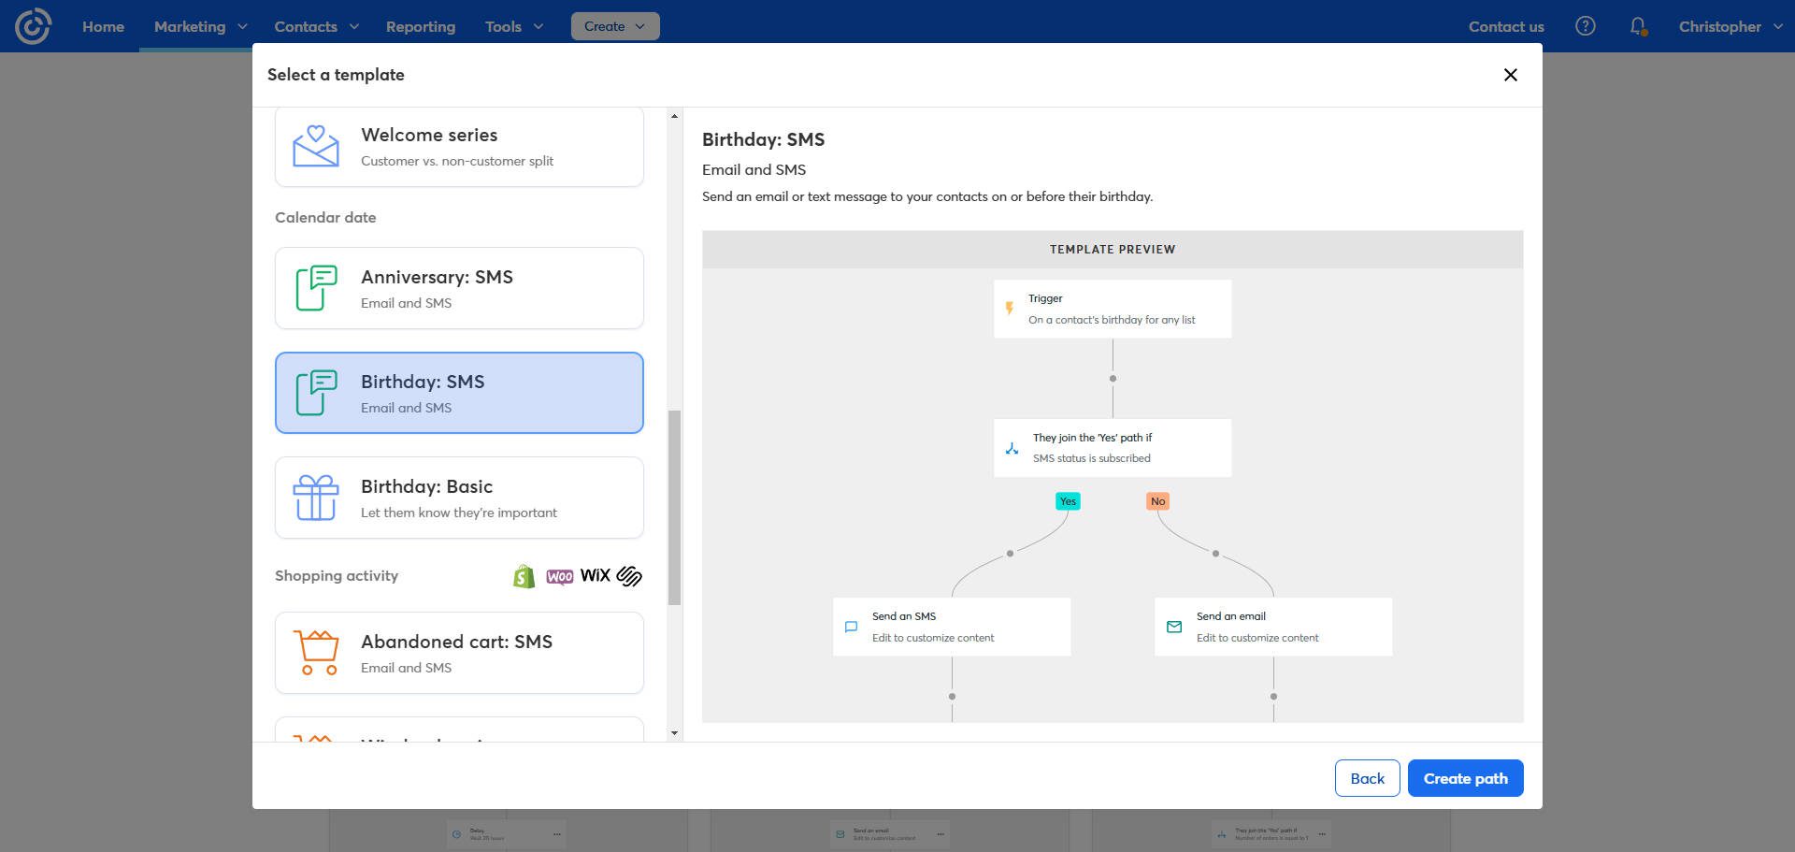Click the Wix icon
Screen dimensions: 1795x852
[595, 576]
